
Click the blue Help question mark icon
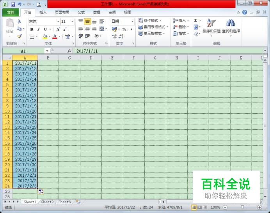[245, 12]
